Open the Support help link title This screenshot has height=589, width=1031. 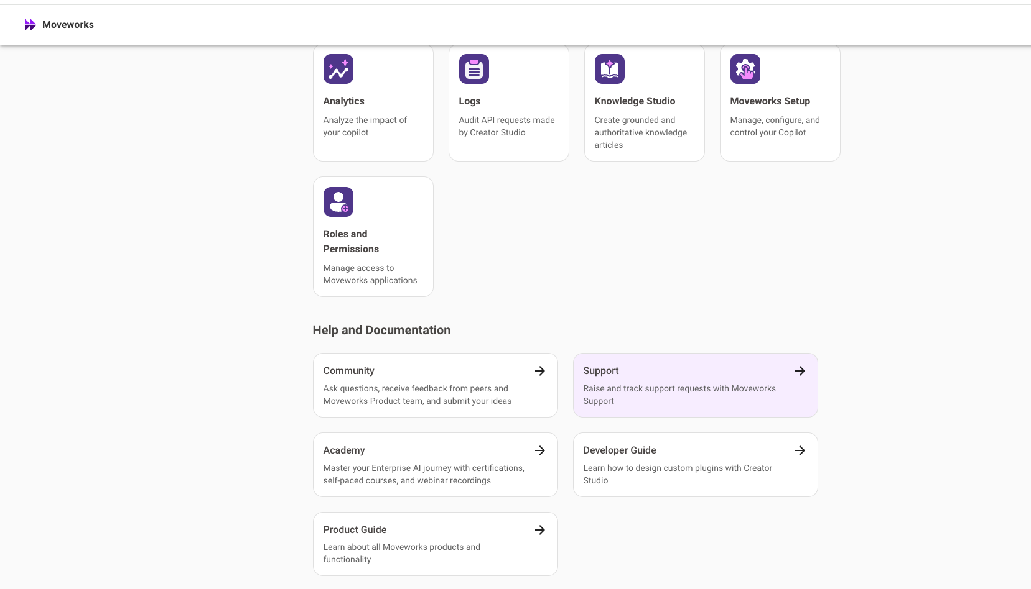click(x=601, y=371)
